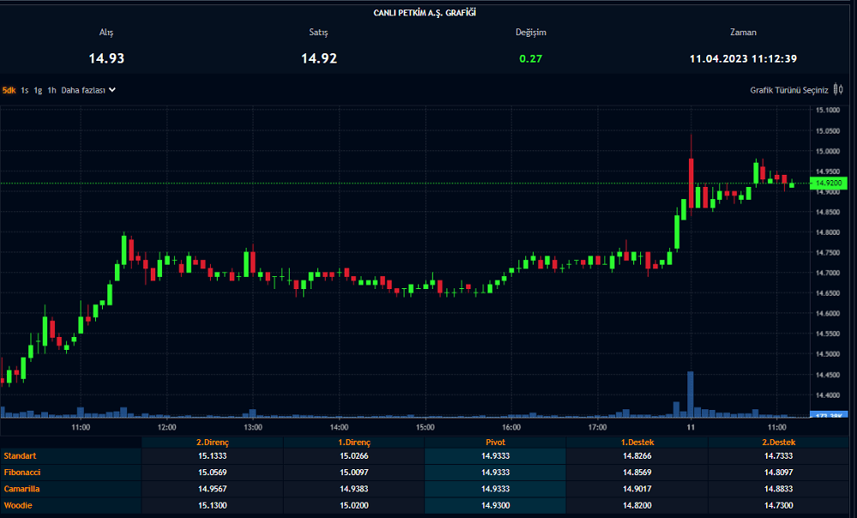Click the Camarilla pivot row label
Viewport: 857px width, 518px height.
click(x=21, y=489)
